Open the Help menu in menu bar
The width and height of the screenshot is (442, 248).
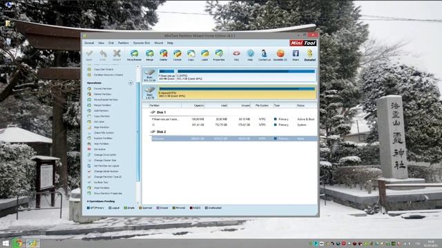pyautogui.click(x=170, y=43)
